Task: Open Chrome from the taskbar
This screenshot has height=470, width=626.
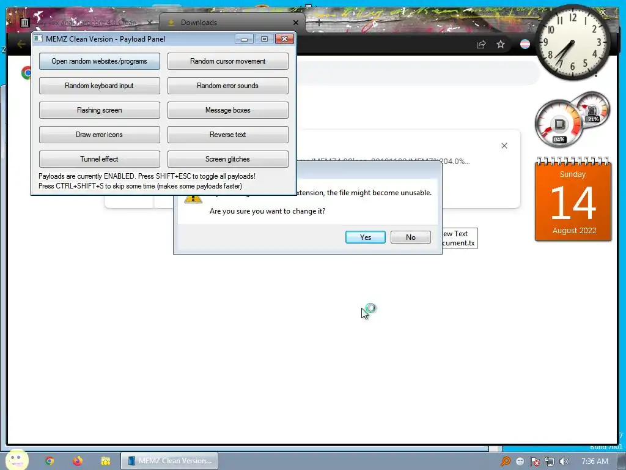Action: pos(50,461)
